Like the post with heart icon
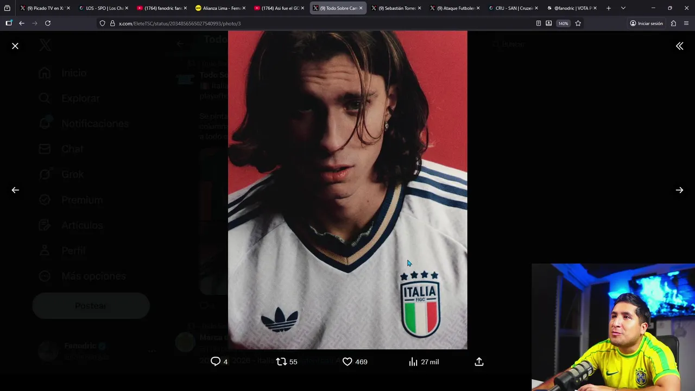The height and width of the screenshot is (391, 695). click(x=347, y=362)
